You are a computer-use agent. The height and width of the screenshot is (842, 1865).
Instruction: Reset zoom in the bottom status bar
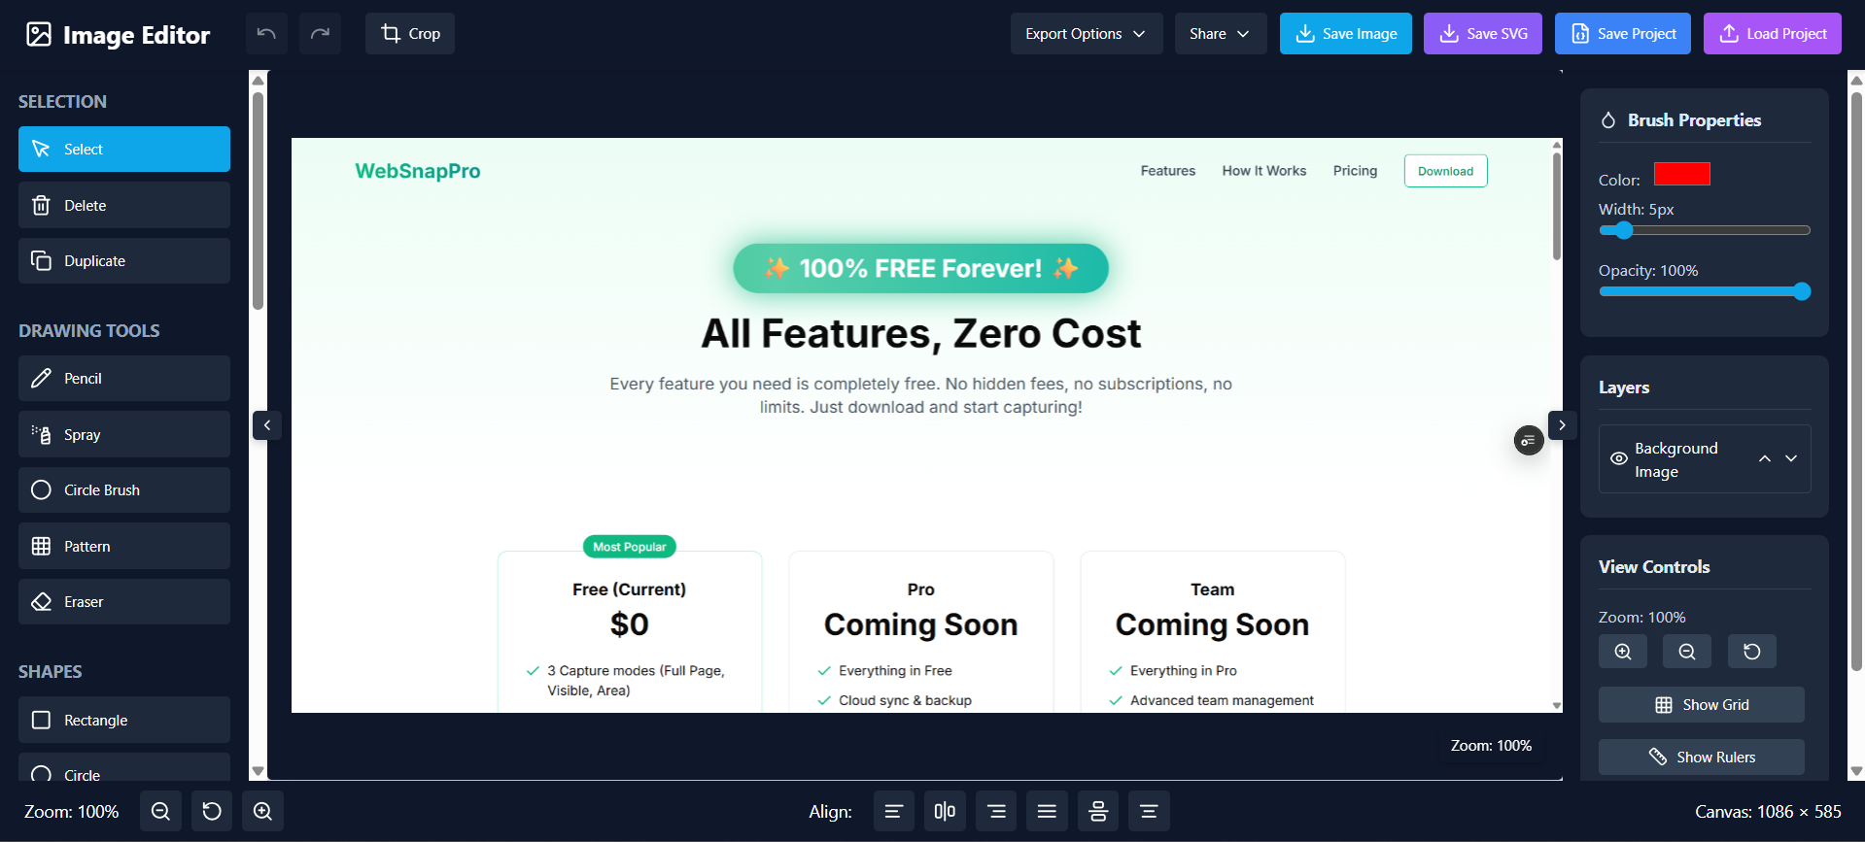coord(212,811)
